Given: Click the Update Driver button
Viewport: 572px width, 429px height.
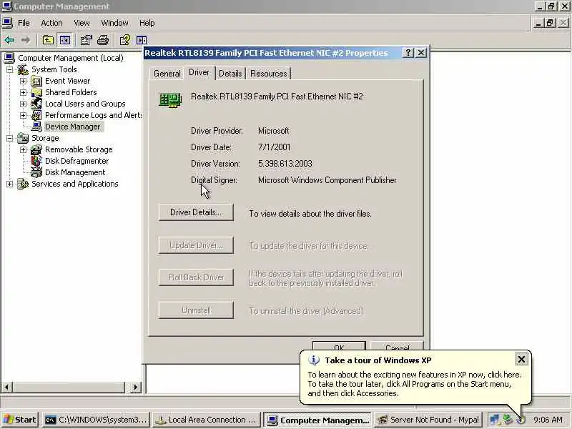Looking at the screenshot, I should coord(196,245).
